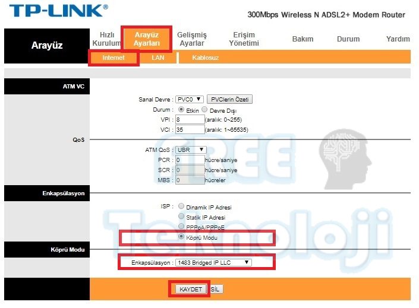The width and height of the screenshot is (419, 308).
Task: Click the VPI input field
Action: coord(190,119)
